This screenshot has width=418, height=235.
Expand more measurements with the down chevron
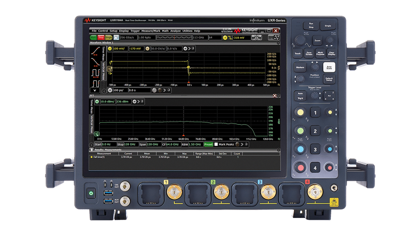pos(95,91)
